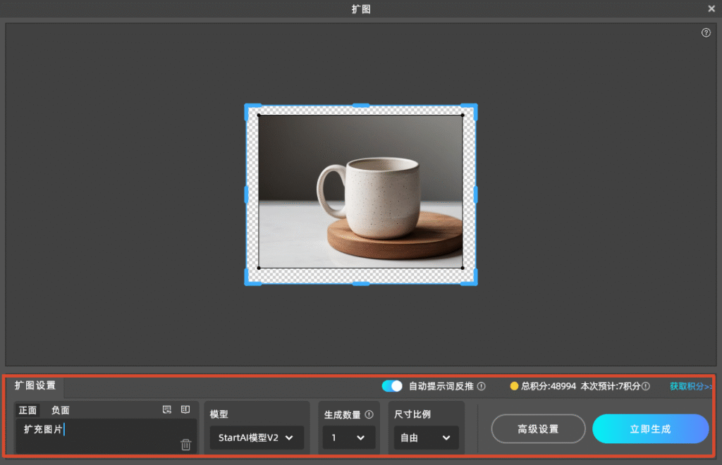Open the 获取积分 link
722x465 pixels.
pyautogui.click(x=691, y=386)
